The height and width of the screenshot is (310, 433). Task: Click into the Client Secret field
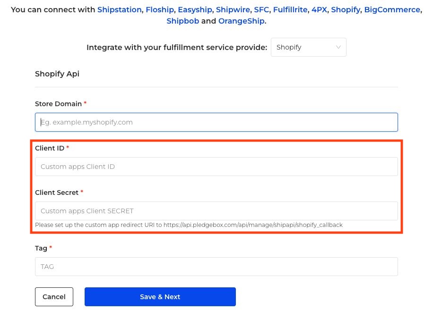point(216,211)
